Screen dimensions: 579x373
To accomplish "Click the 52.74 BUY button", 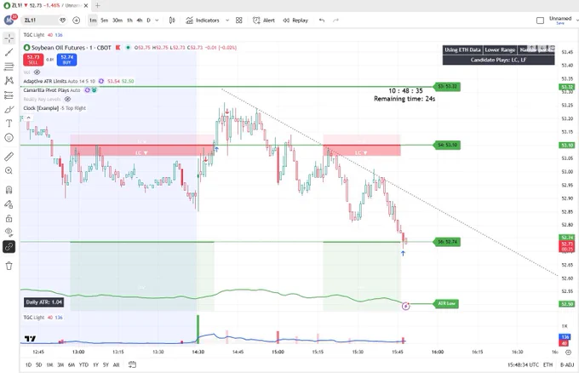I will pos(66,60).
